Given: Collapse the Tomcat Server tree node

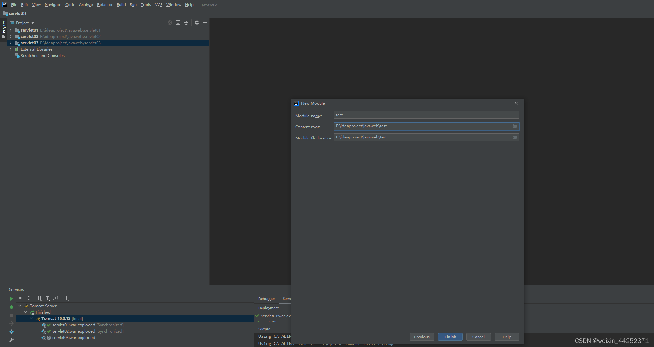Looking at the screenshot, I should point(20,306).
